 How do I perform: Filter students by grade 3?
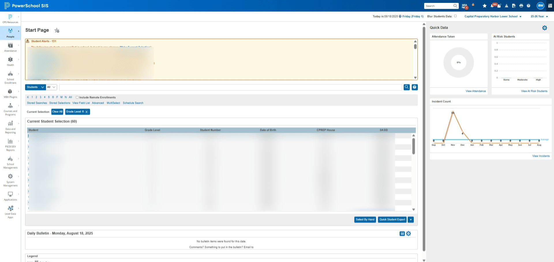[40, 97]
